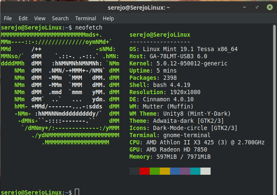The width and height of the screenshot is (277, 195).
Task: Click the red color block
Action: tap(145, 171)
